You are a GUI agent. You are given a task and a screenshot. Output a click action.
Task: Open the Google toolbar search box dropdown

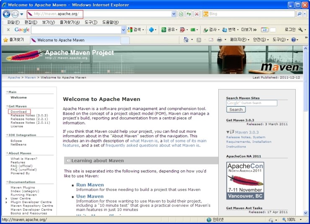(123, 30)
